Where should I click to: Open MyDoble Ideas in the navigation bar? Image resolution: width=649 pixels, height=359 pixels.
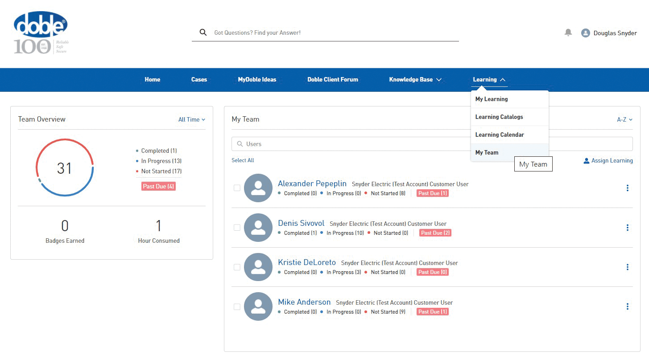tap(257, 80)
